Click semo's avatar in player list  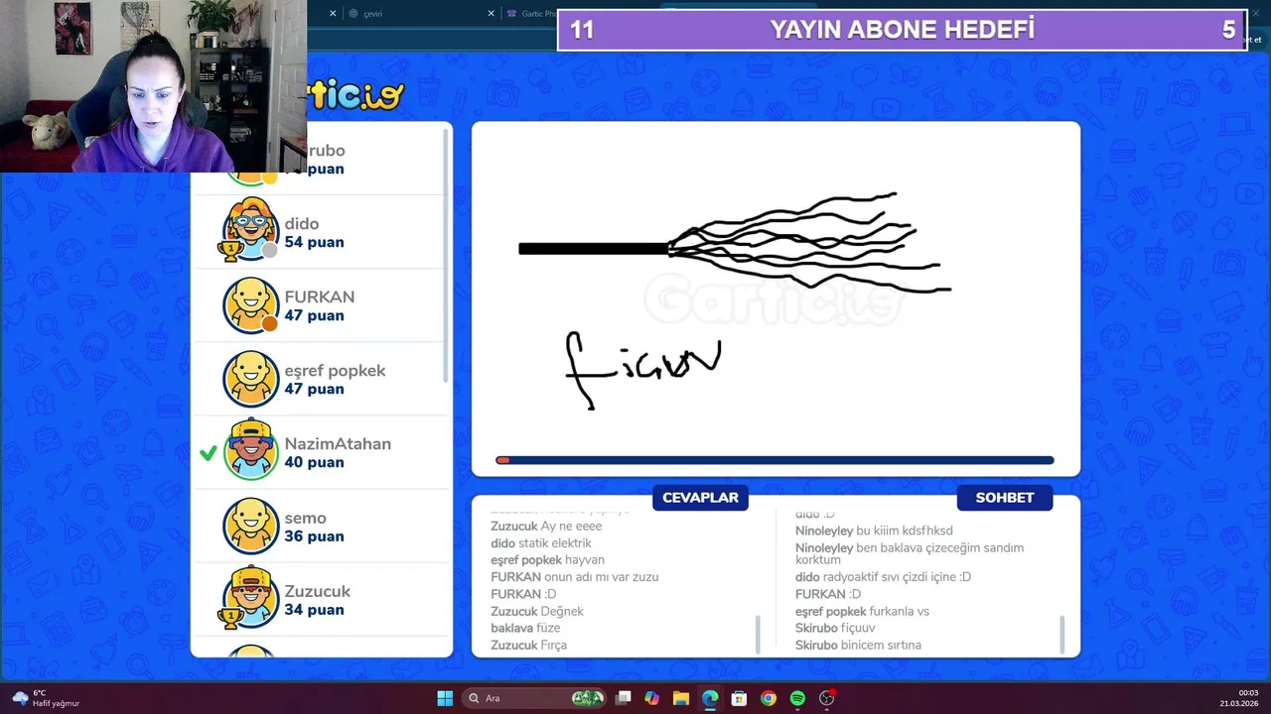click(251, 526)
